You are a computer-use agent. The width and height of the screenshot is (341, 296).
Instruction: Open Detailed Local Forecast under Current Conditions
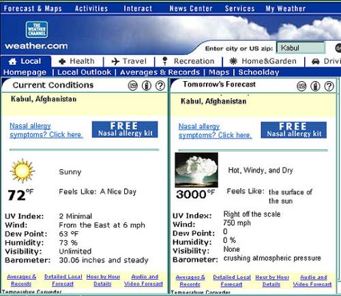click(x=63, y=280)
